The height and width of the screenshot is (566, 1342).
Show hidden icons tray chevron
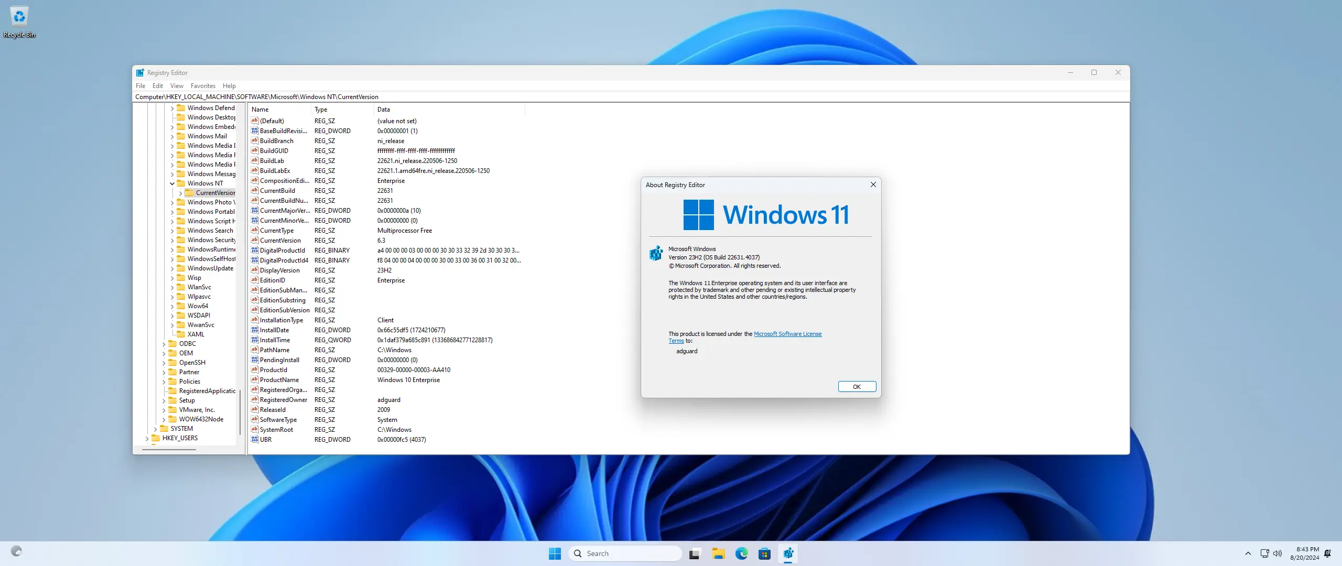pos(1248,553)
